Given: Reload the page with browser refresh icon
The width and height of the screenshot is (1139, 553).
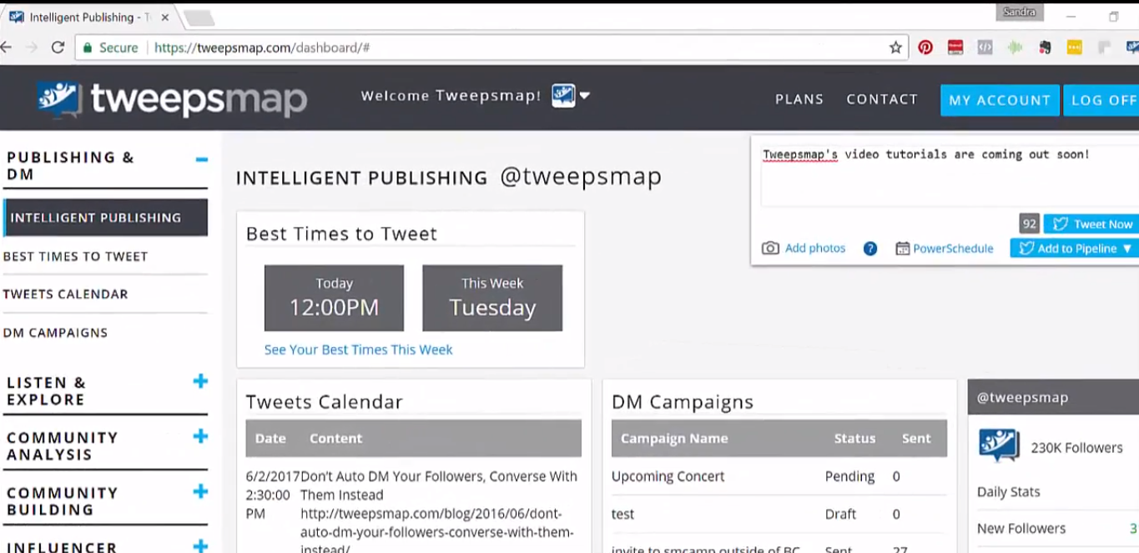Looking at the screenshot, I should (x=58, y=48).
